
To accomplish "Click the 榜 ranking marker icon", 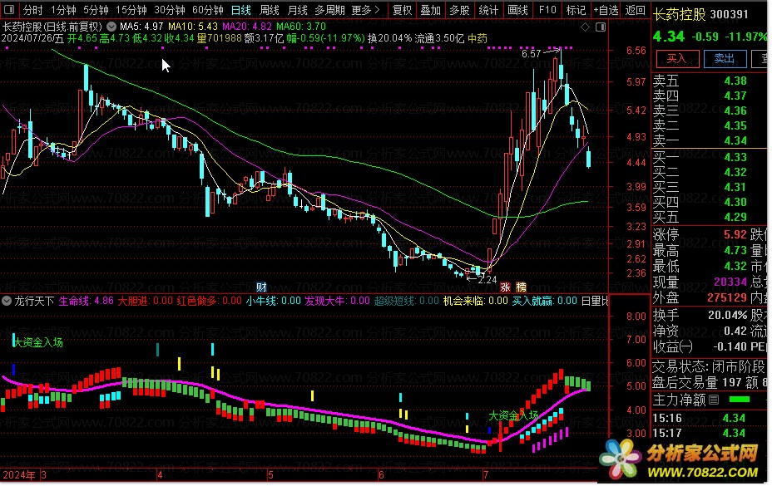I will [x=521, y=287].
